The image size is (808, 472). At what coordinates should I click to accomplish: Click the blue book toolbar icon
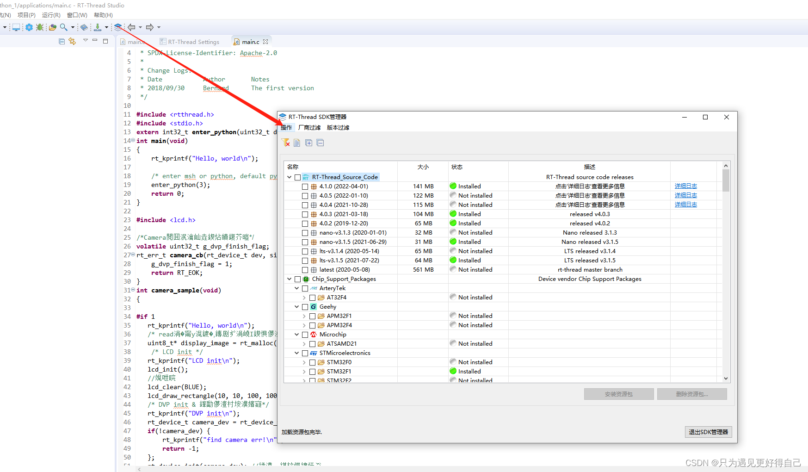tap(84, 27)
